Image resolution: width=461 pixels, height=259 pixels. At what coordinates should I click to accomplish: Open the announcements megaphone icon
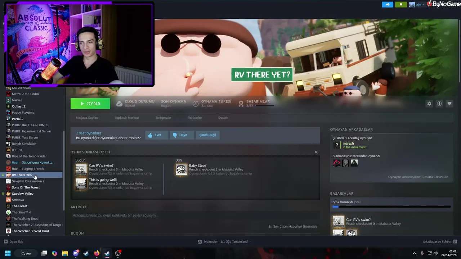(x=388, y=4)
